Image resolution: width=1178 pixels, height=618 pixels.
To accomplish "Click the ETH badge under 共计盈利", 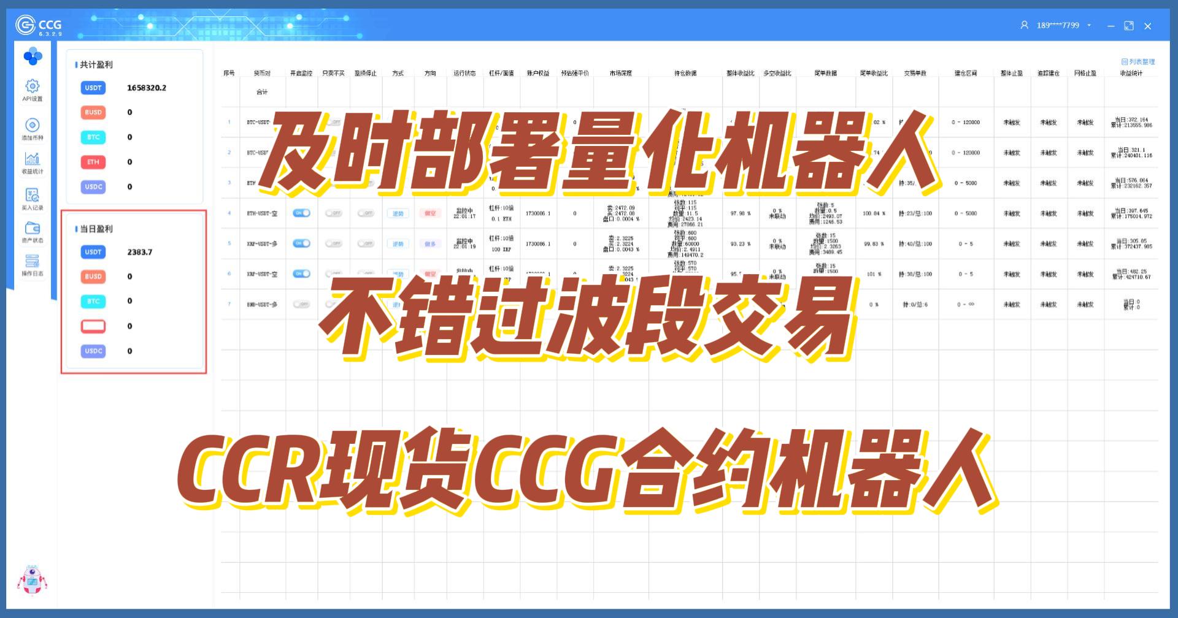I will pyautogui.click(x=93, y=162).
